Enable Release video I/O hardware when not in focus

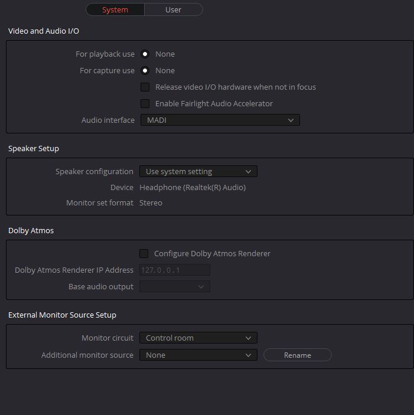[145, 87]
